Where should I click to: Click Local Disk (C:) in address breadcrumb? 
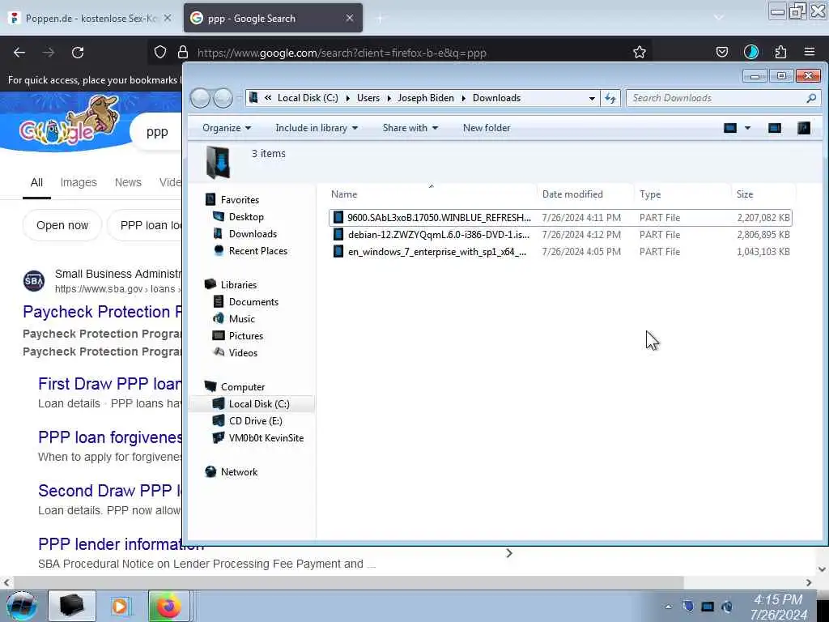pos(308,98)
